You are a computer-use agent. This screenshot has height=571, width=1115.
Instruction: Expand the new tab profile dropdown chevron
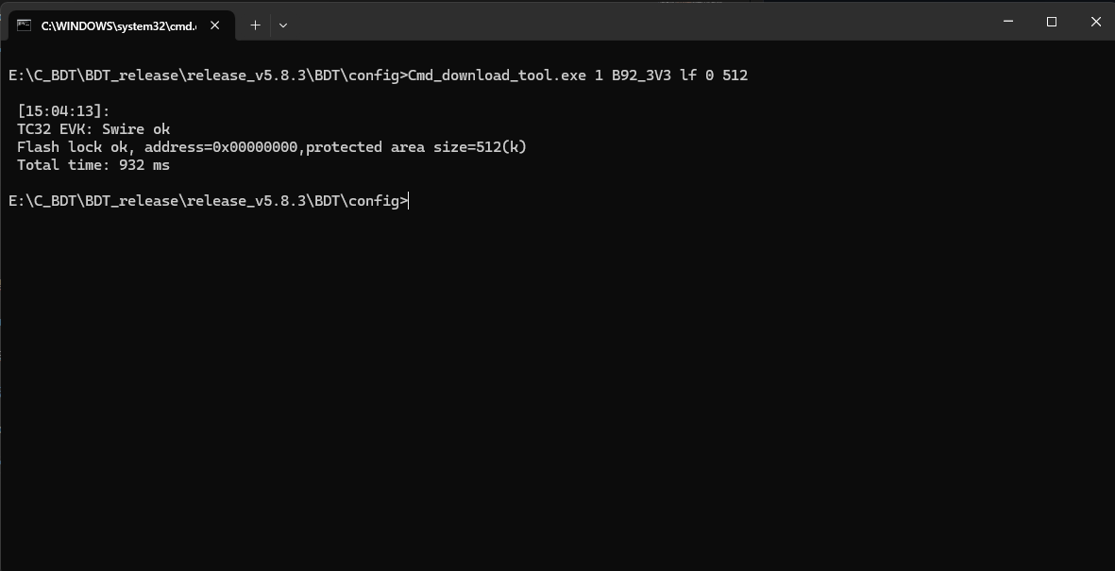coord(283,25)
